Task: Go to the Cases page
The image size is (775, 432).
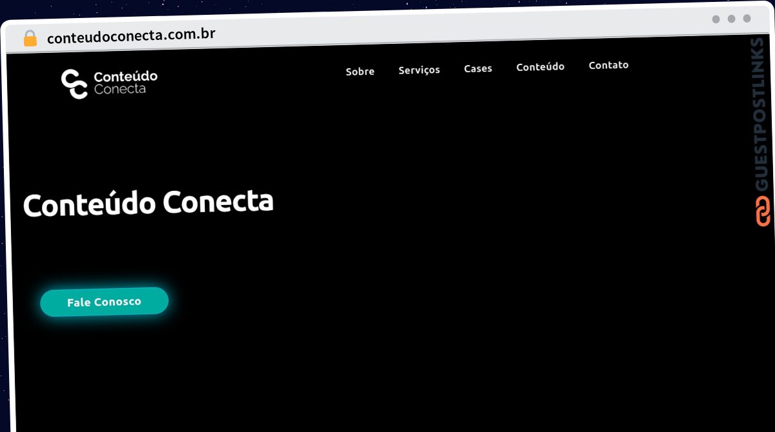Action: pyautogui.click(x=478, y=68)
